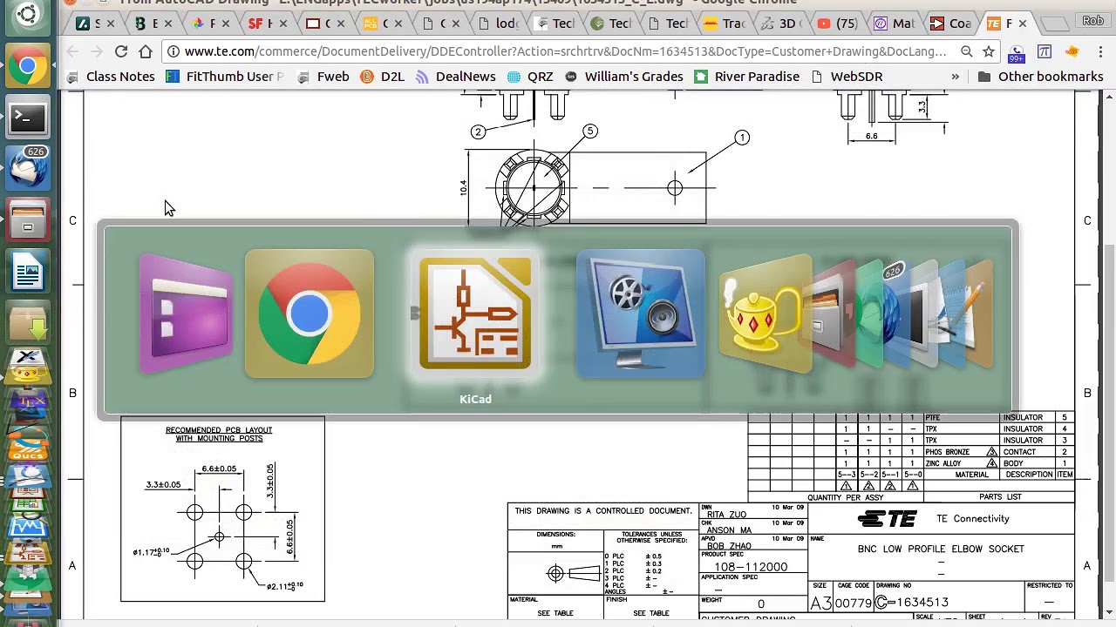Open the zoom magnifier in address bar
Screen dimensions: 1116x627
coord(967,51)
